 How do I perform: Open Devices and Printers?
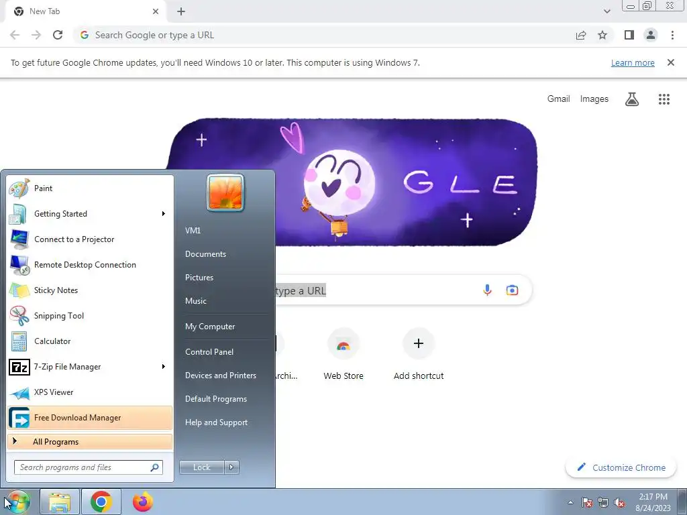tap(220, 376)
